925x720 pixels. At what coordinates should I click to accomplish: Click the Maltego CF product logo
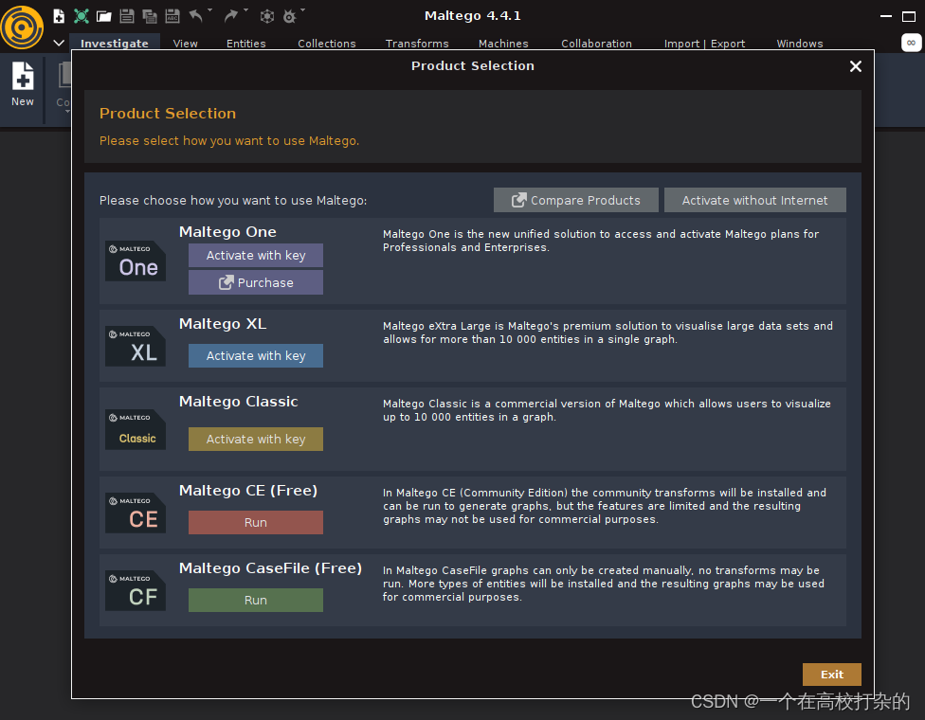point(136,590)
